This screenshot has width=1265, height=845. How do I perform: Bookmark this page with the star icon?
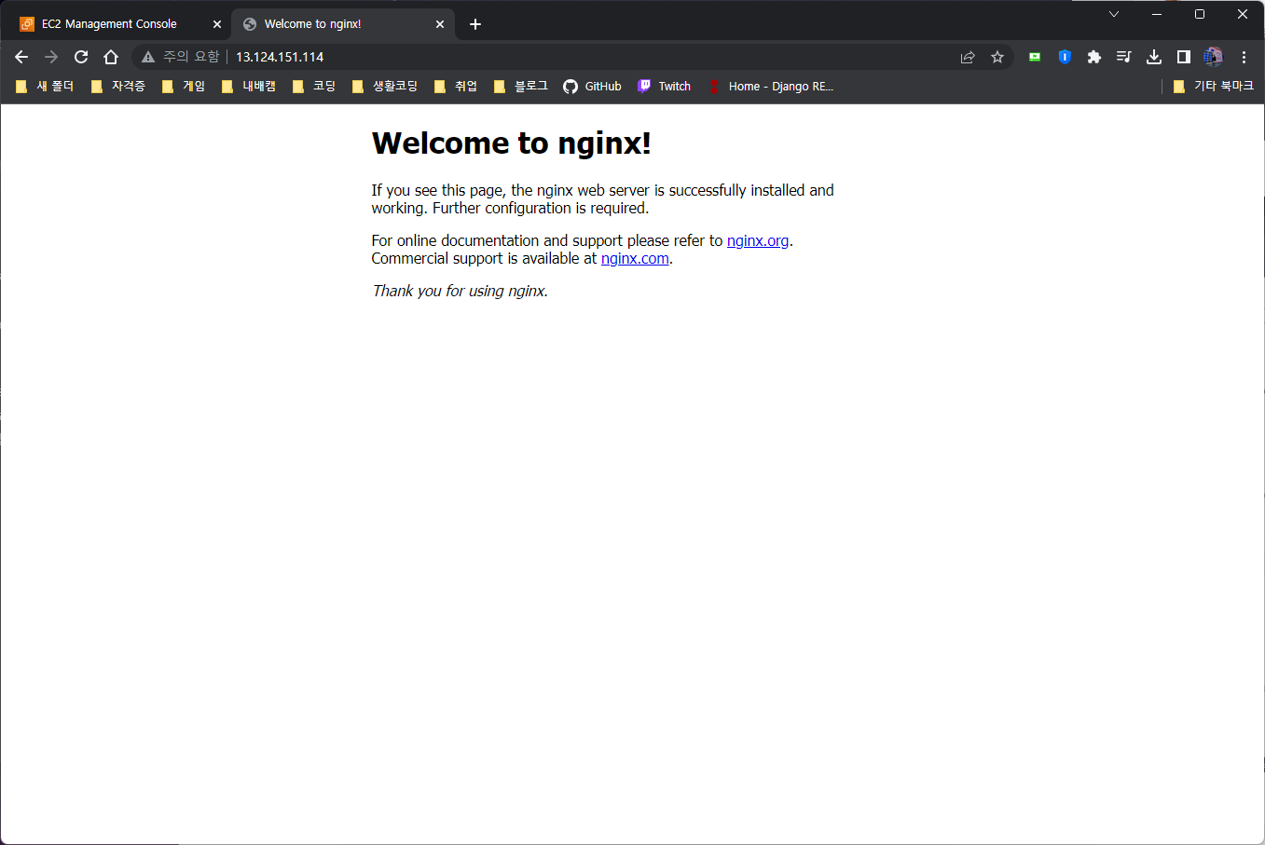tap(997, 57)
